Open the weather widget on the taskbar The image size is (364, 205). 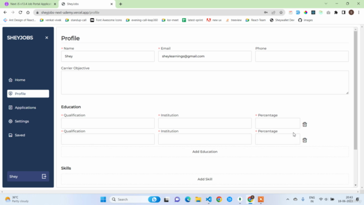point(17,199)
